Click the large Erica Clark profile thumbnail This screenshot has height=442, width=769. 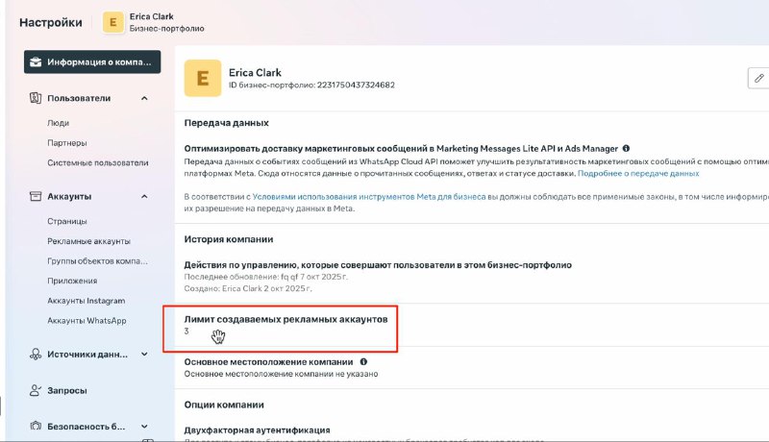(x=202, y=79)
